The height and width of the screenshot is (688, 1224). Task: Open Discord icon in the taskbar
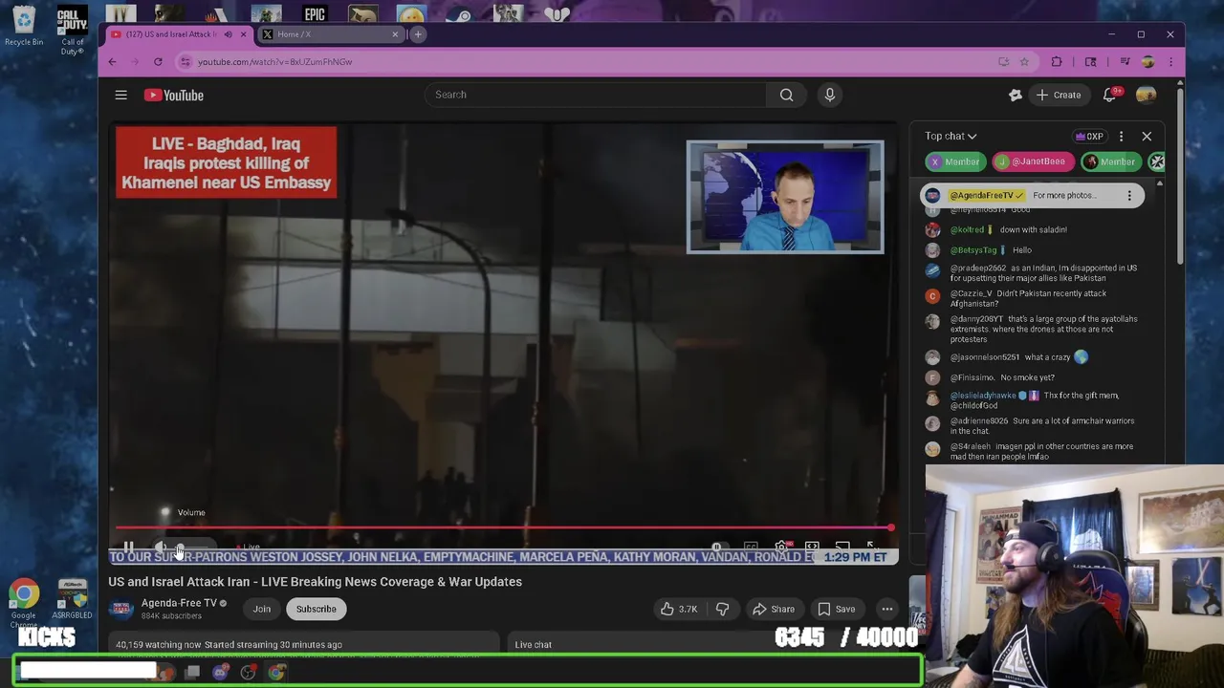[220, 673]
